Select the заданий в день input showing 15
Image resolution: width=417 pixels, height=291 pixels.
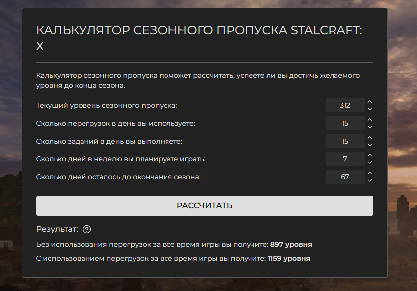coord(345,141)
